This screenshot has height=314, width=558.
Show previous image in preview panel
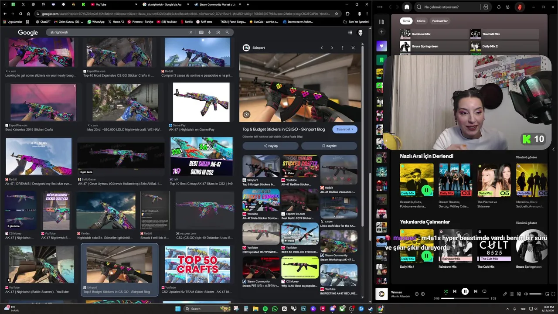coord(322,48)
